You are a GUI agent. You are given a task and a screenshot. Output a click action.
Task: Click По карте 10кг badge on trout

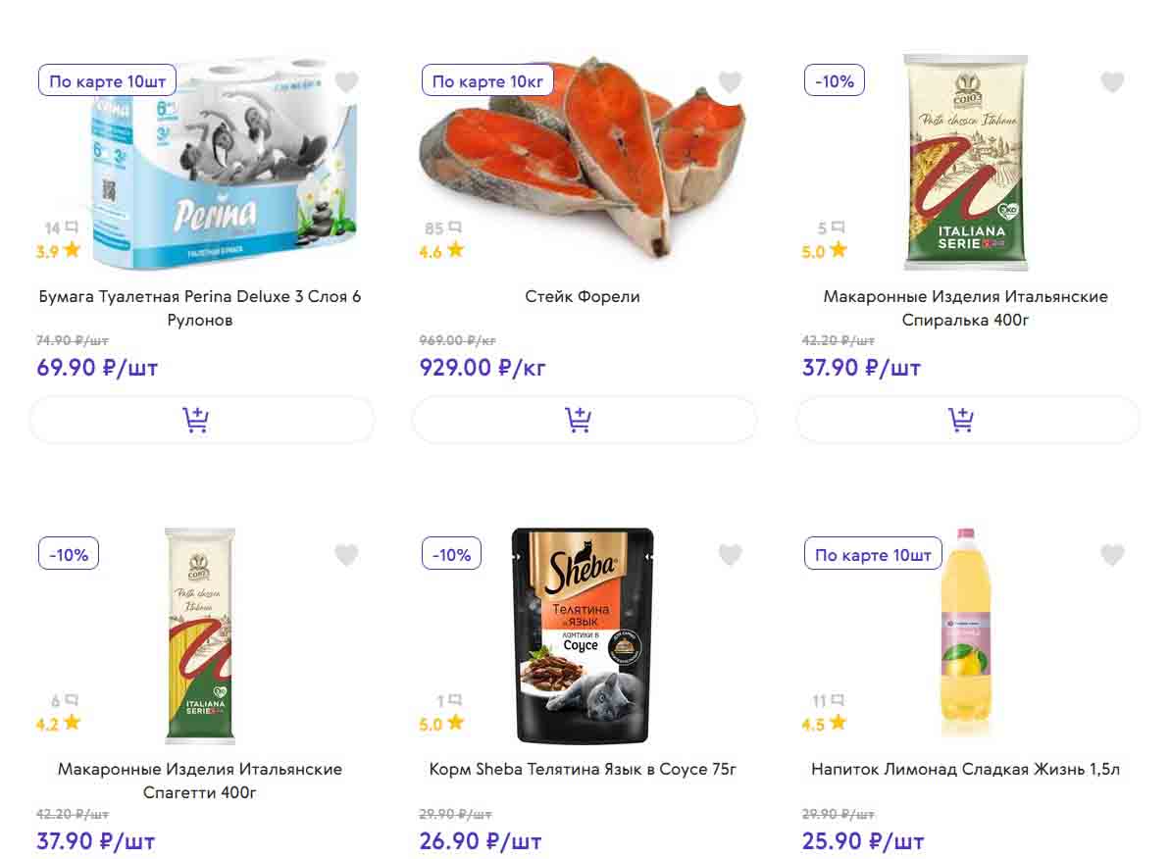click(x=487, y=81)
